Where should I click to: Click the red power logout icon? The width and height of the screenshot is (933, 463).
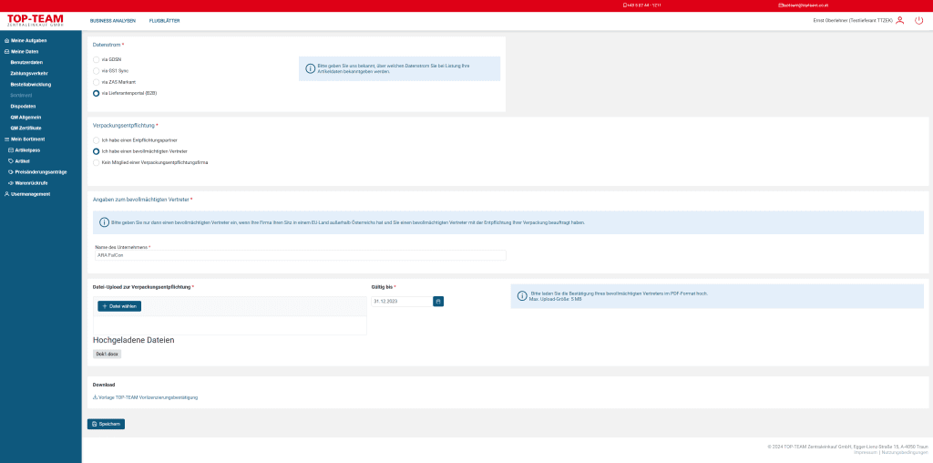pos(918,20)
